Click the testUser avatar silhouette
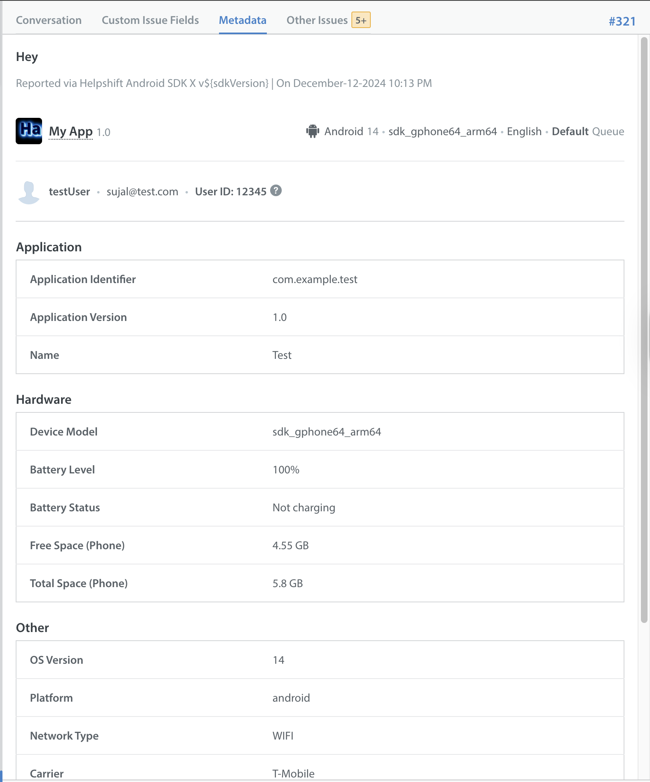The width and height of the screenshot is (650, 782). pyautogui.click(x=29, y=192)
